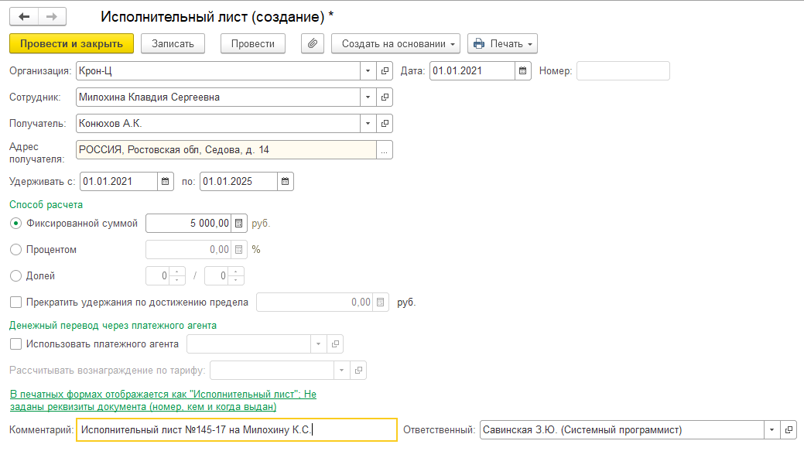804x458 pixels.
Task: Expand the Получатель dropdown list
Action: [368, 124]
